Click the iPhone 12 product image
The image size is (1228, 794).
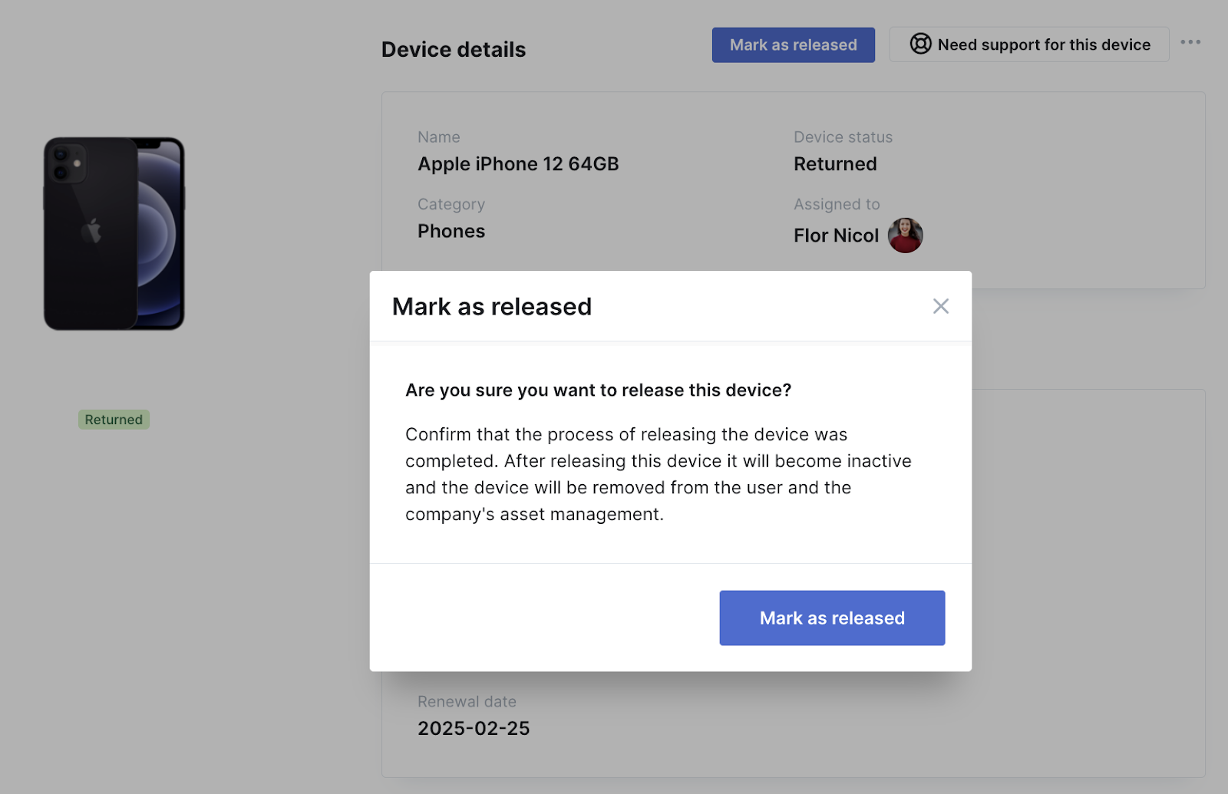click(x=114, y=233)
